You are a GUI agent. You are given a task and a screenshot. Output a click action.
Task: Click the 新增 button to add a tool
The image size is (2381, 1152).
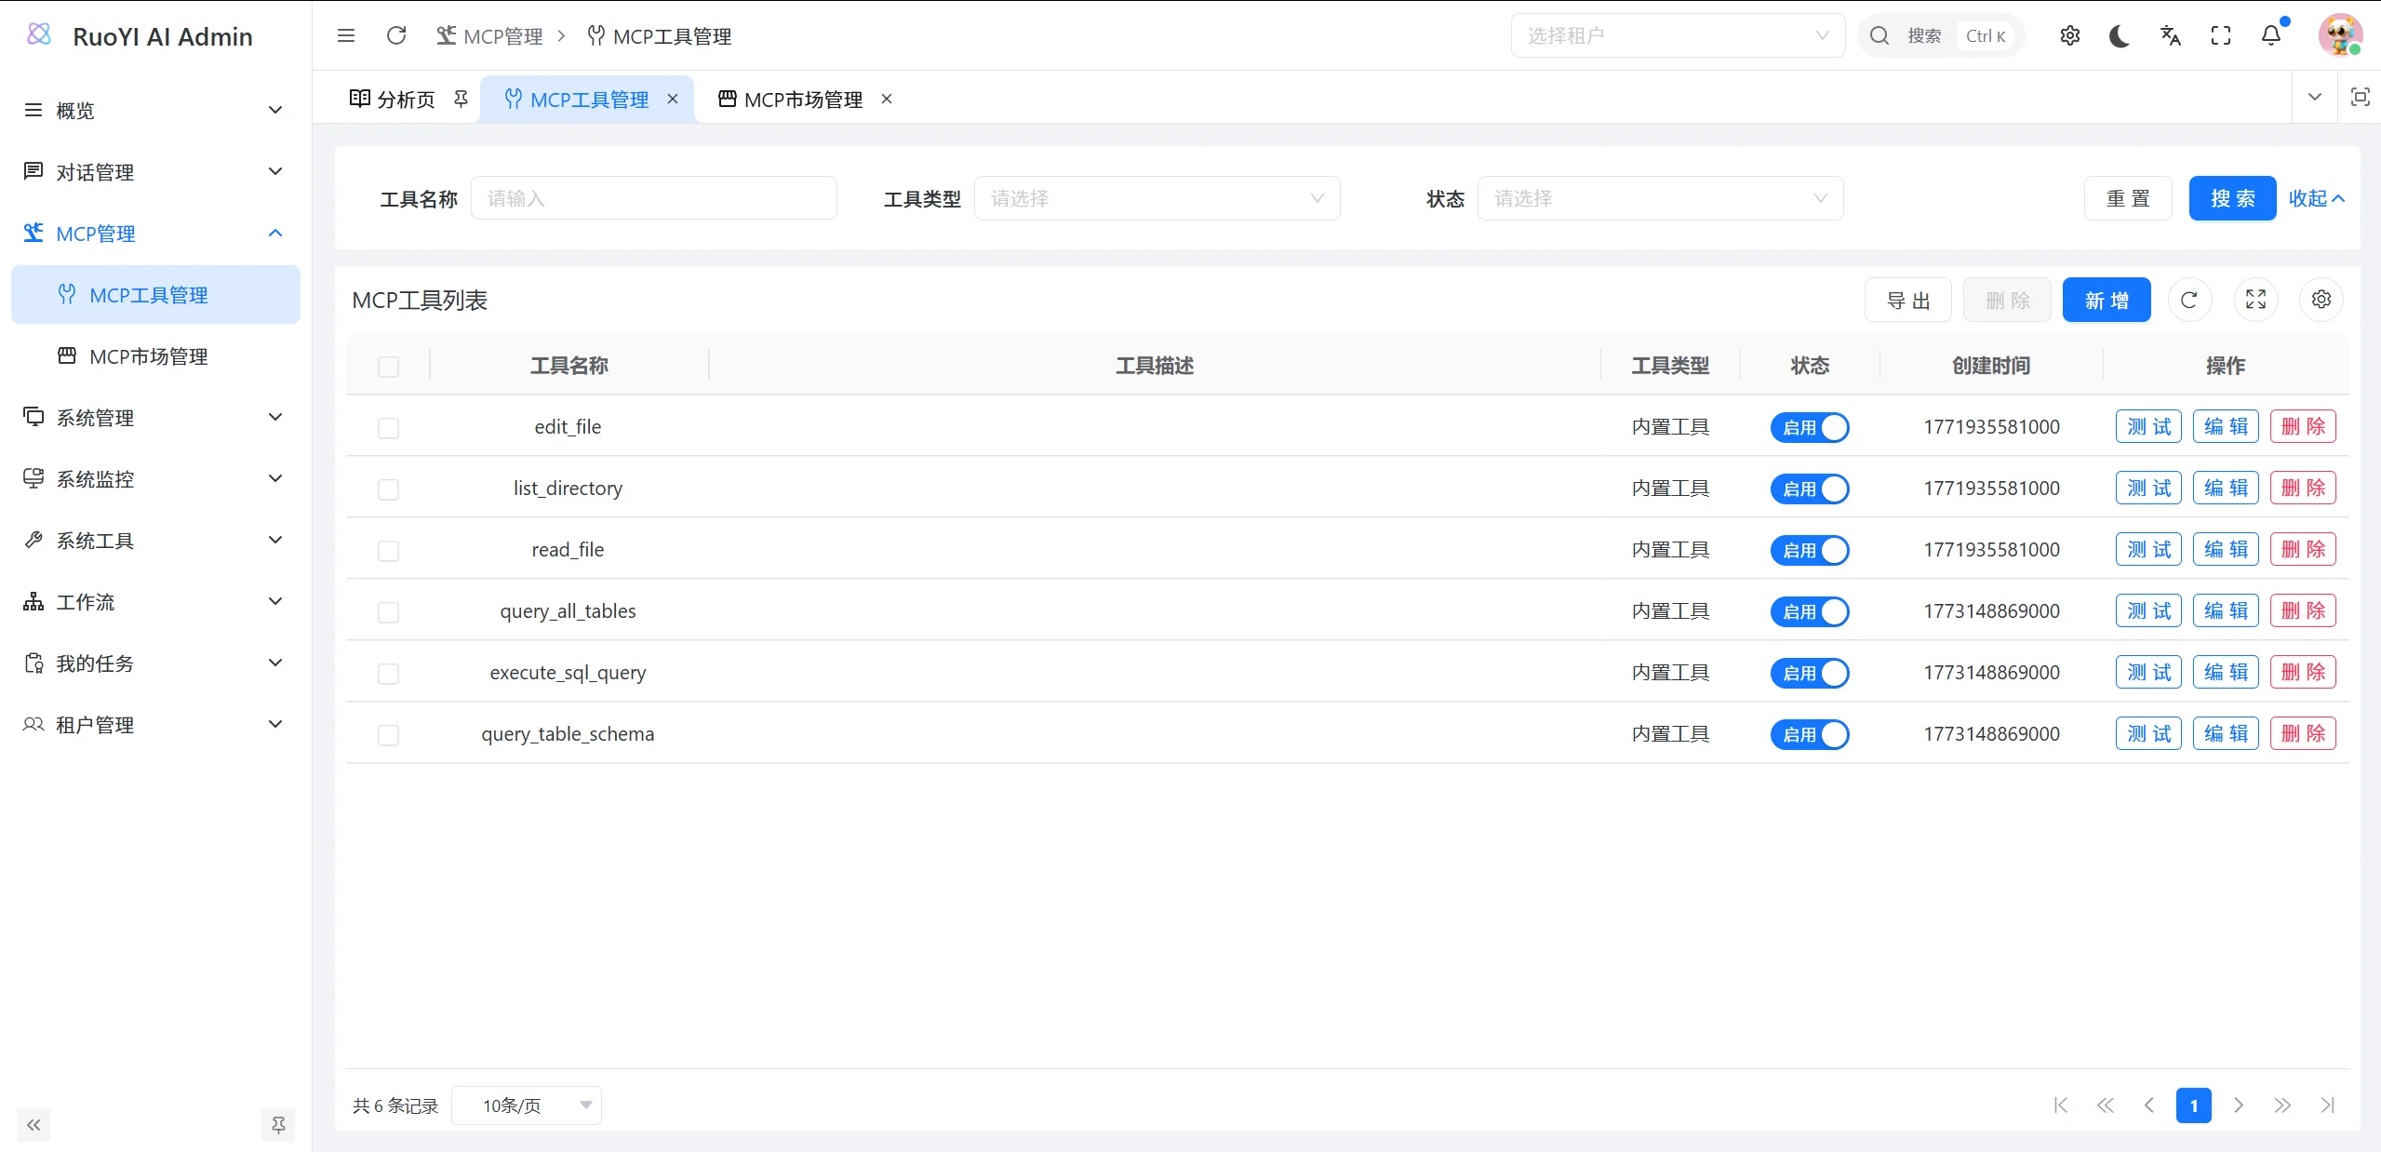(2106, 300)
